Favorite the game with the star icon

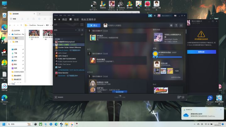point(181,25)
